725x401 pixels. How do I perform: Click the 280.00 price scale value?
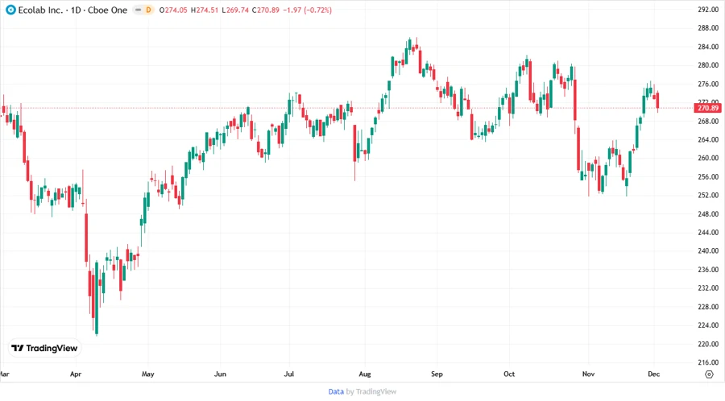tap(708, 65)
